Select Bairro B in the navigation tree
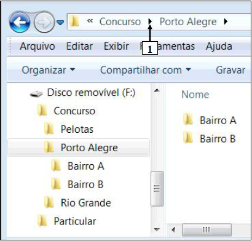This screenshot has width=252, height=241. pos(85,184)
